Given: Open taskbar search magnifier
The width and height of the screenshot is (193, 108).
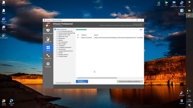Looking at the screenshot, I should pos(189,6).
